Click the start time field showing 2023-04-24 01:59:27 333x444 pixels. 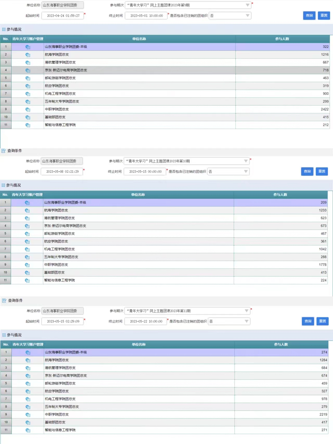point(63,16)
